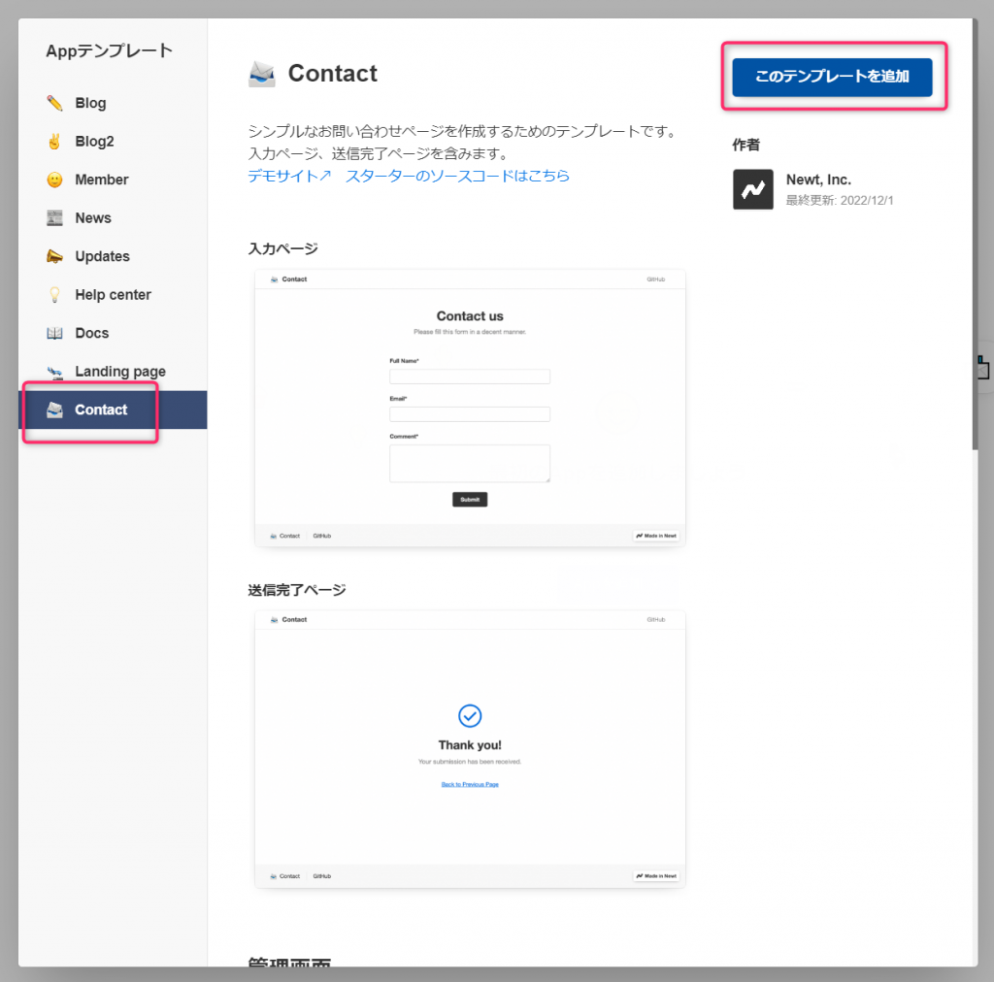Select the Newt, Inc. author logo

752,189
